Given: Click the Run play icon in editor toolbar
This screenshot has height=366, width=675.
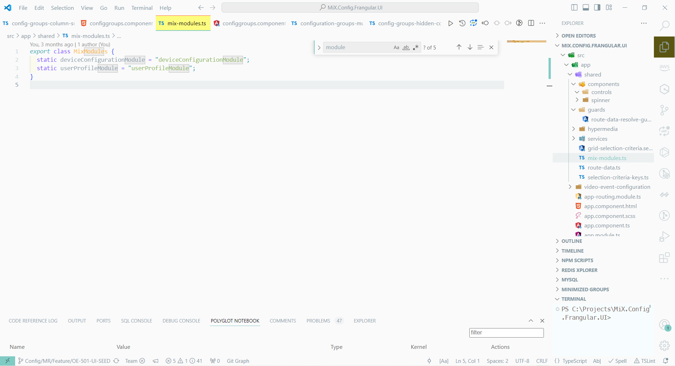Looking at the screenshot, I should click(x=450, y=23).
